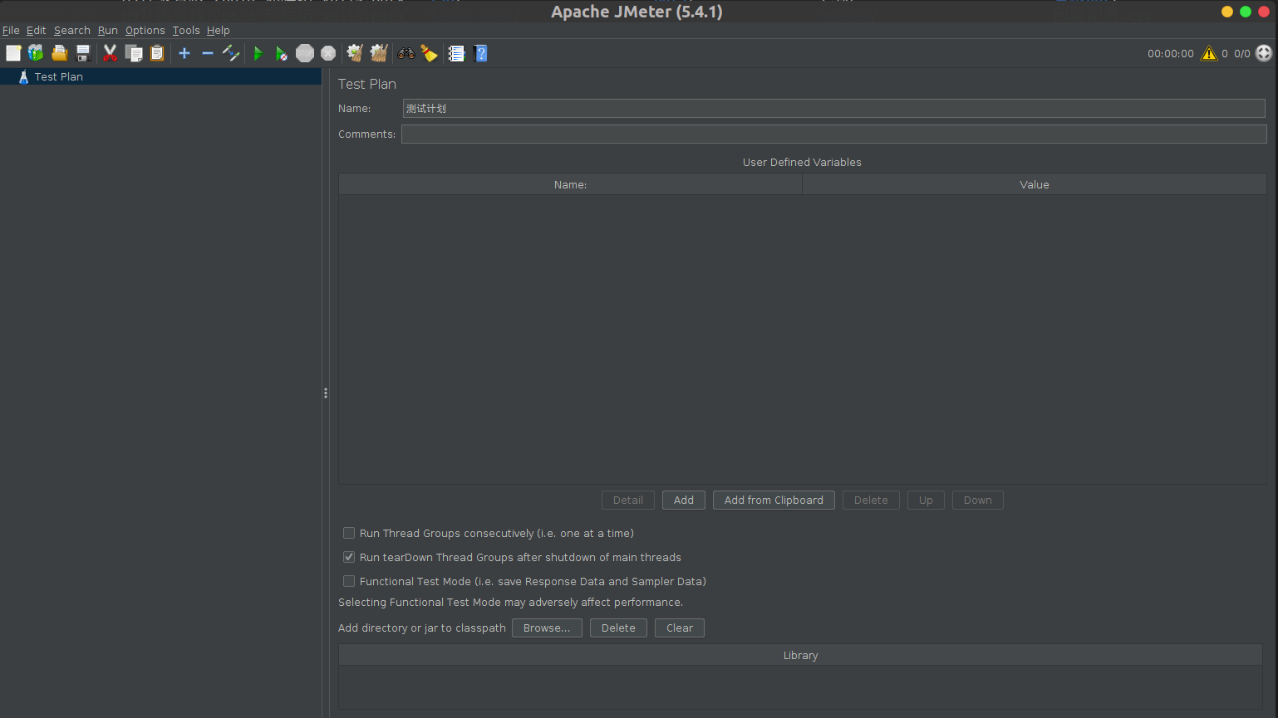Click the Add variable button

(x=684, y=500)
